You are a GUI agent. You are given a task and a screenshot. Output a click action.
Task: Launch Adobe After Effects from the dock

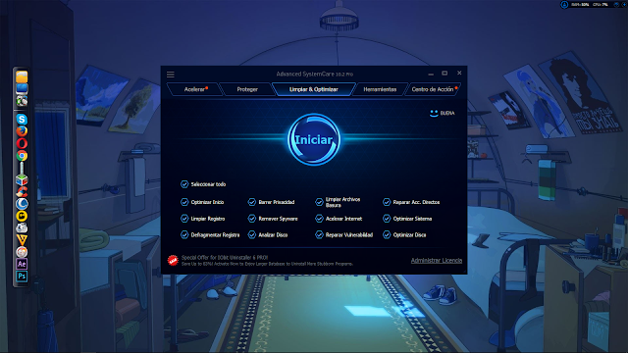click(x=22, y=264)
